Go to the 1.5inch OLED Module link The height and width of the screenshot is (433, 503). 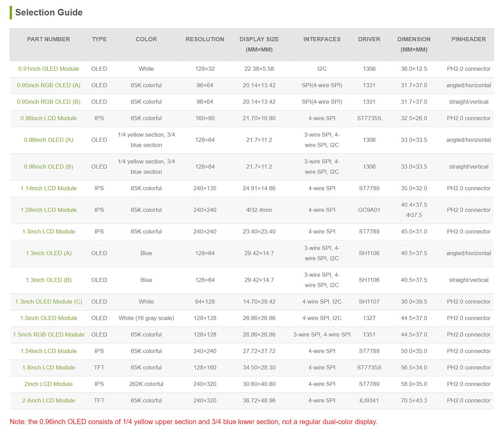[49, 318]
